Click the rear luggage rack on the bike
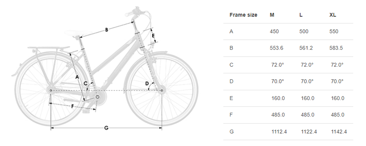The height and width of the screenshot is (146, 366). (x=49, y=48)
